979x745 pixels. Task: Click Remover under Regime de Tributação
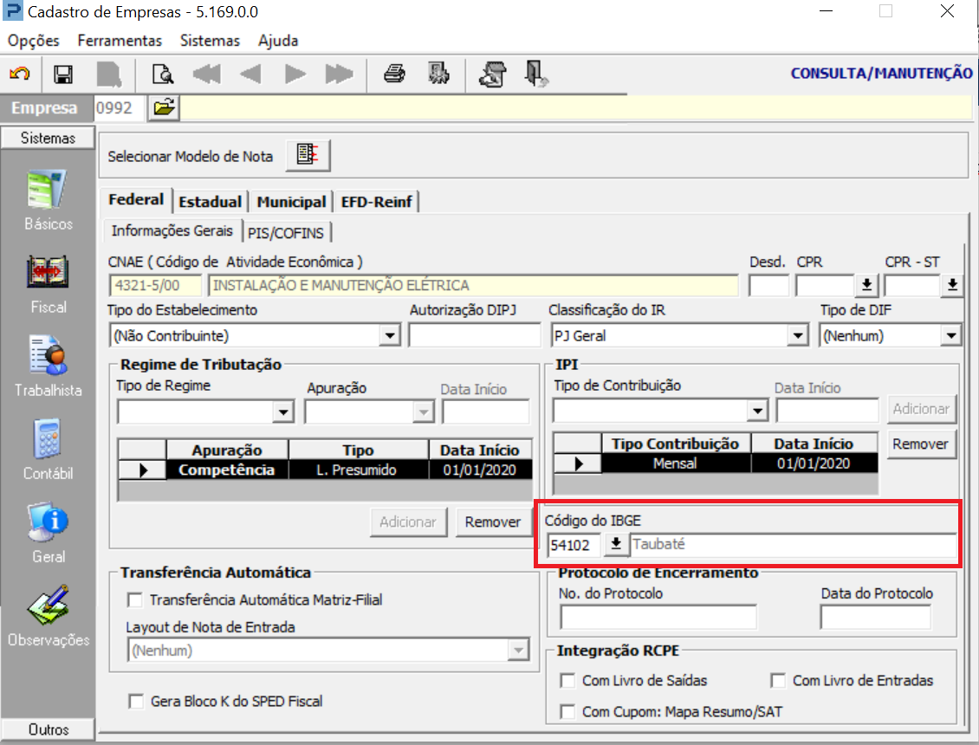(493, 522)
